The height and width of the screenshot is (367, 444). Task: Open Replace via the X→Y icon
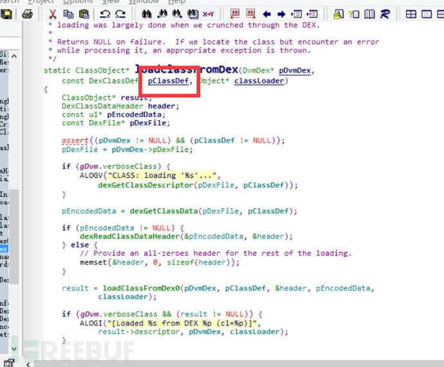coord(208,14)
